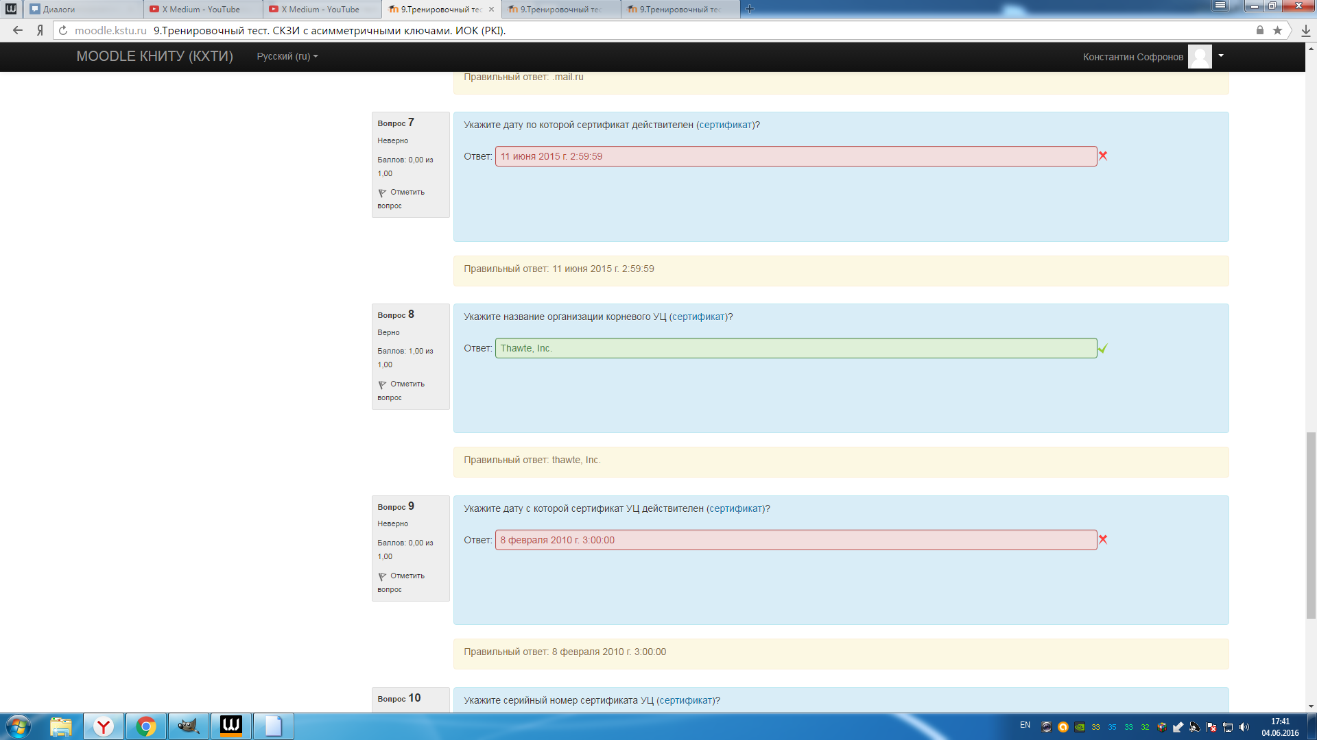
Task: Close the active 9.Тренировочный тест tab
Action: click(x=491, y=9)
